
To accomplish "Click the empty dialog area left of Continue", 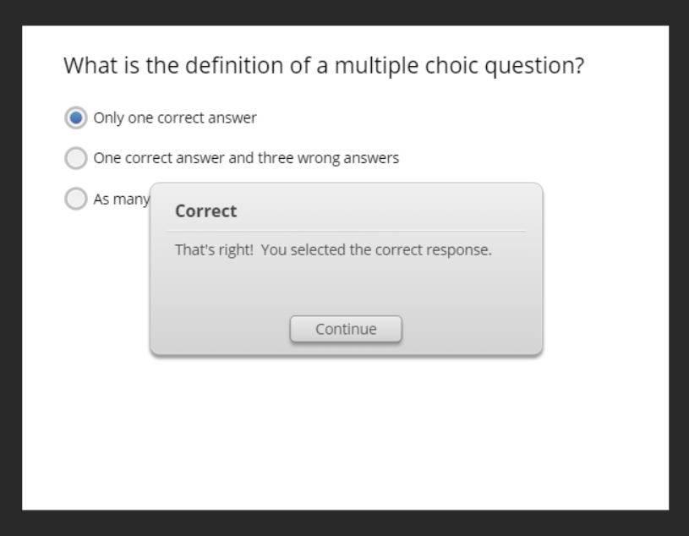I will pyautogui.click(x=220, y=328).
